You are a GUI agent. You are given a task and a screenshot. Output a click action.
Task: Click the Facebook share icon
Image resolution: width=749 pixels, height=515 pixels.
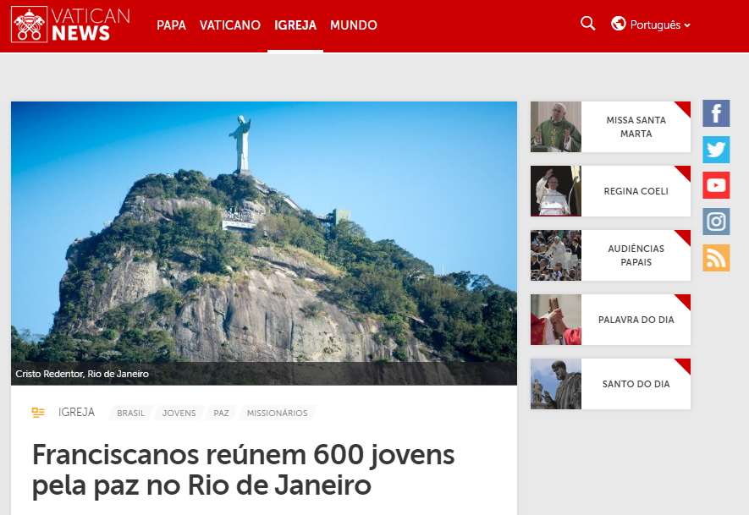[x=716, y=113]
